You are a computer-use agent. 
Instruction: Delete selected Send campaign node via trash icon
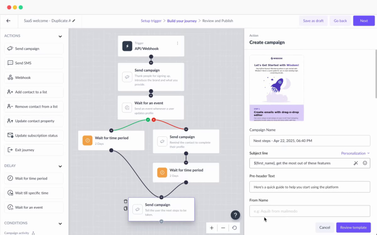125,201
